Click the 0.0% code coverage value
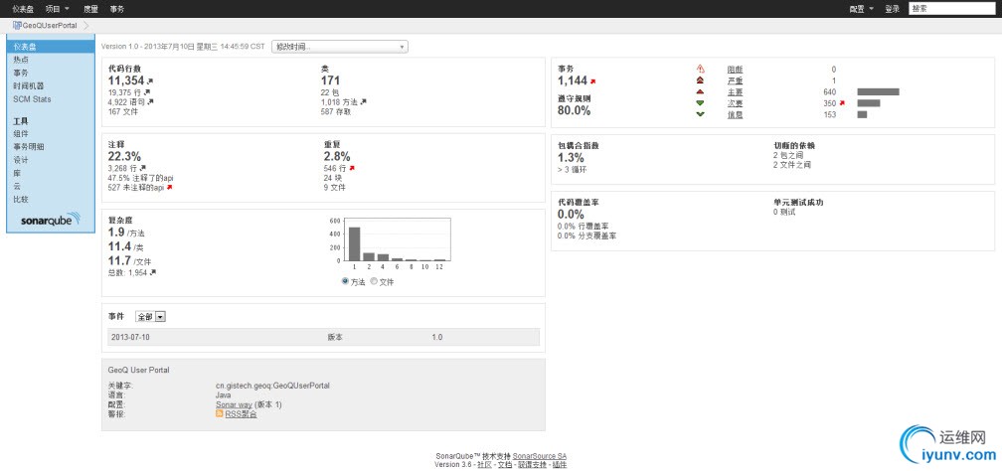 click(x=571, y=214)
